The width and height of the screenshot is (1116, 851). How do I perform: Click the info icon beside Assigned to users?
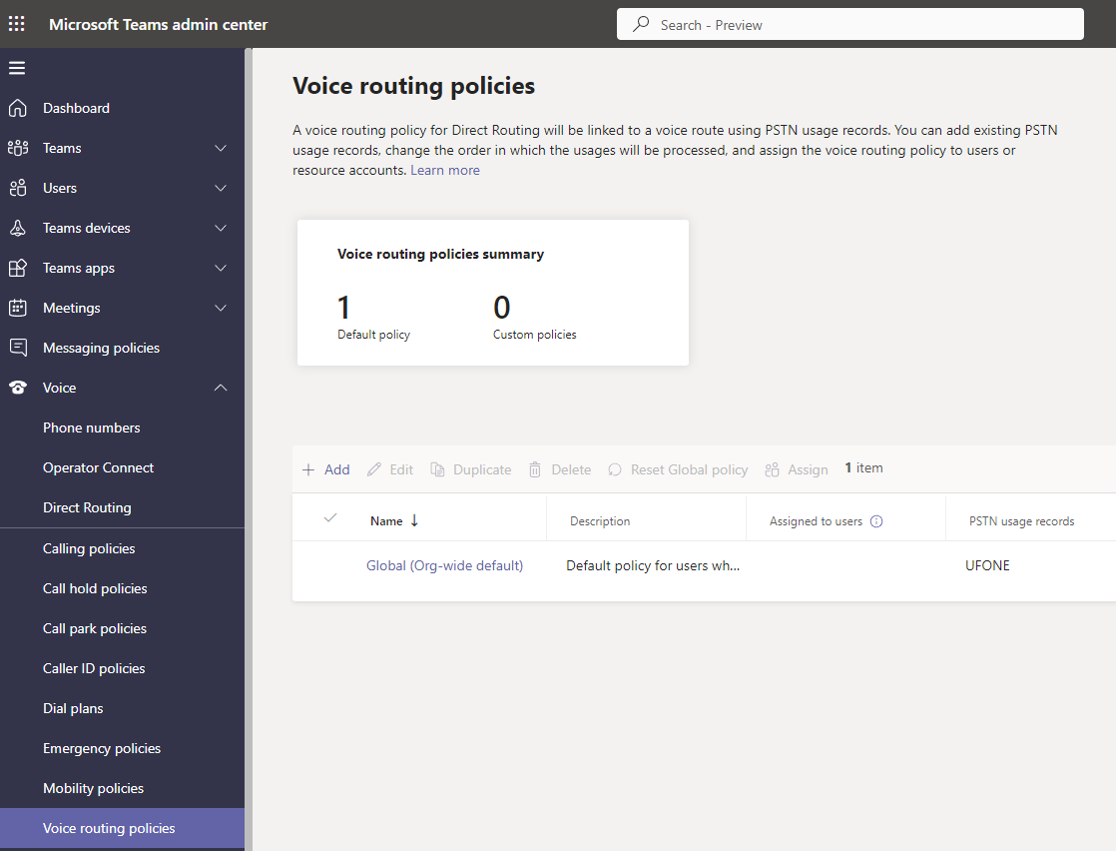pyautogui.click(x=876, y=521)
